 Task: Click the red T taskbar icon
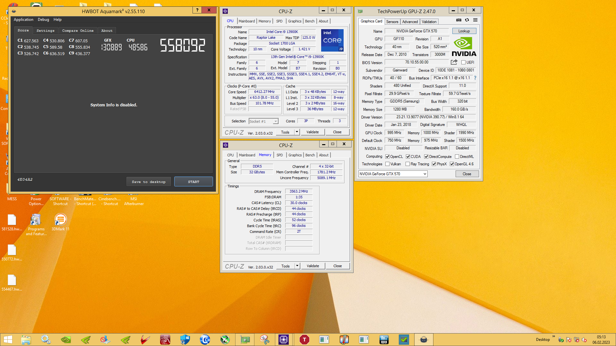point(304,340)
